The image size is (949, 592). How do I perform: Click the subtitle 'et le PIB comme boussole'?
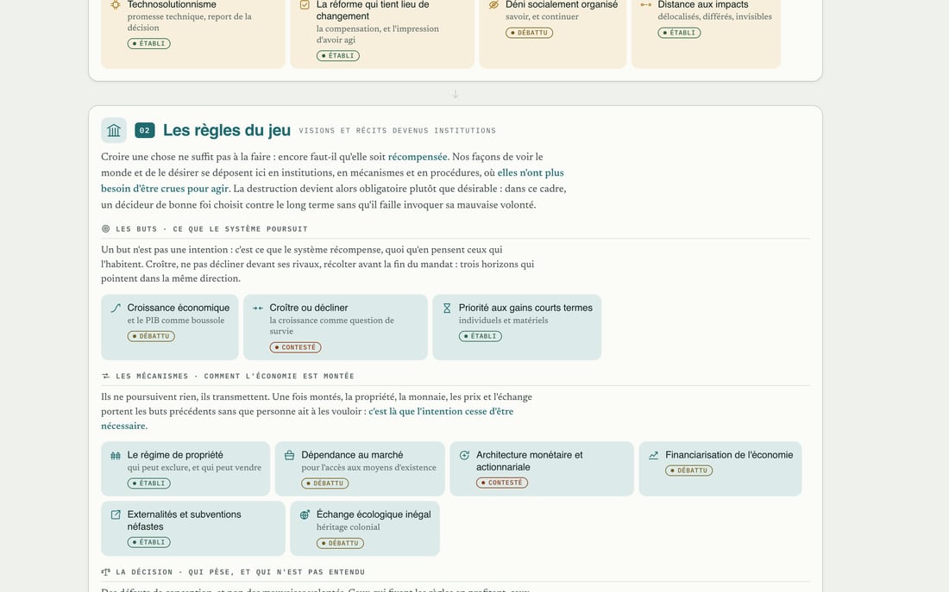pos(175,321)
